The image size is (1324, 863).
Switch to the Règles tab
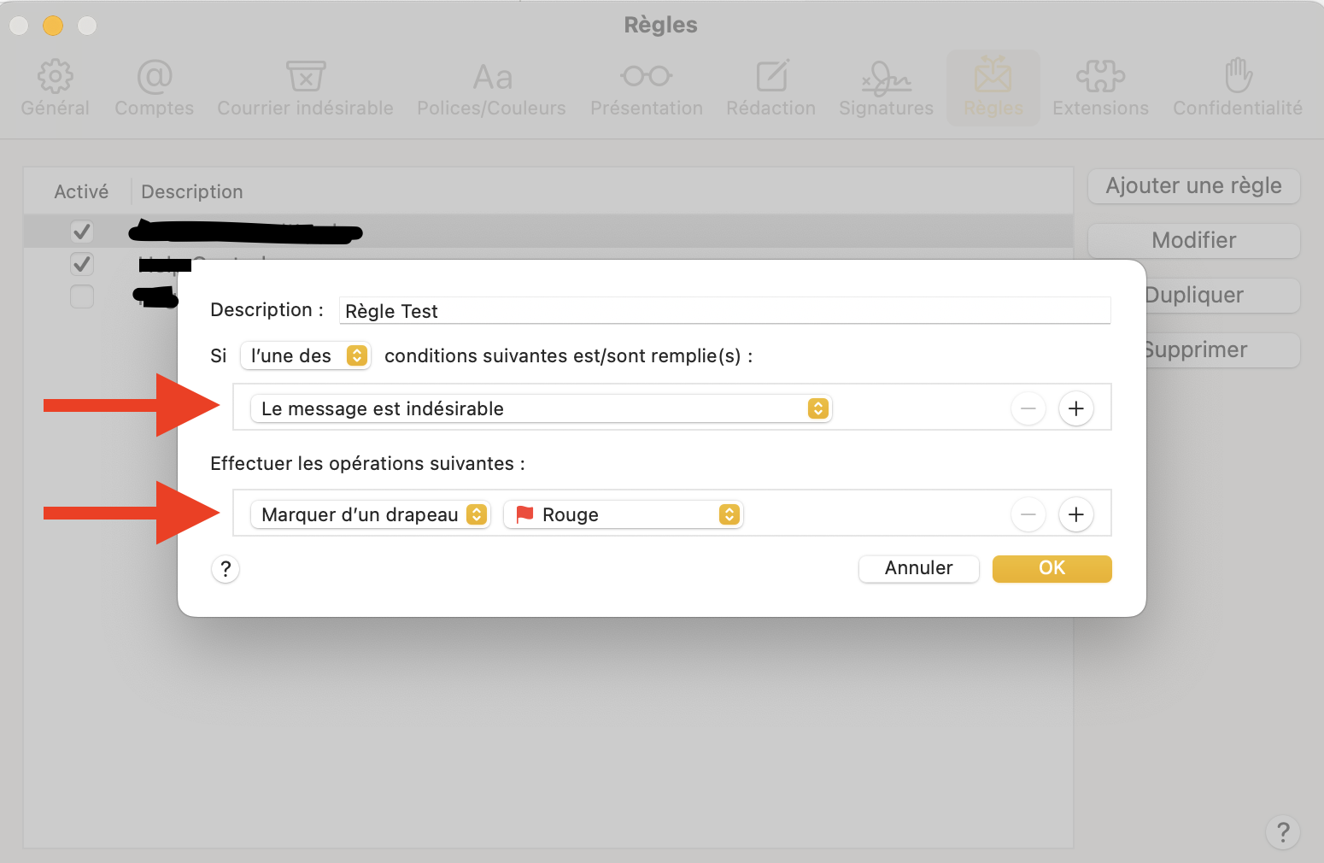click(993, 87)
